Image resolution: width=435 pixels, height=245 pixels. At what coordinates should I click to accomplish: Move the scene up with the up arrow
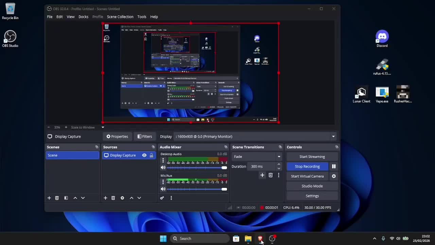pos(75,198)
